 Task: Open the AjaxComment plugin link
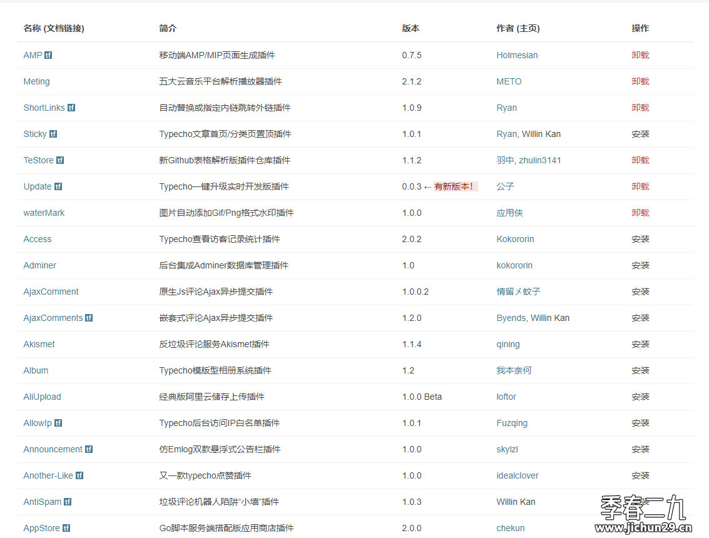pyautogui.click(x=51, y=291)
